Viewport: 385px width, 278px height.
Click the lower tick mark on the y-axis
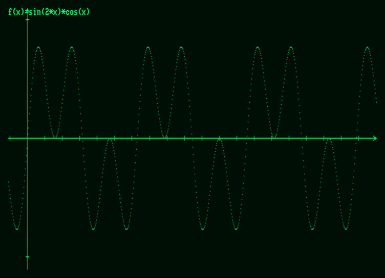tap(27, 257)
